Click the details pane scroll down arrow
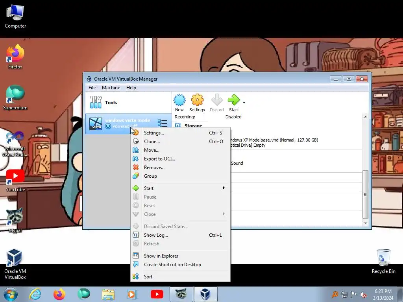The width and height of the screenshot is (403, 302). [366, 223]
